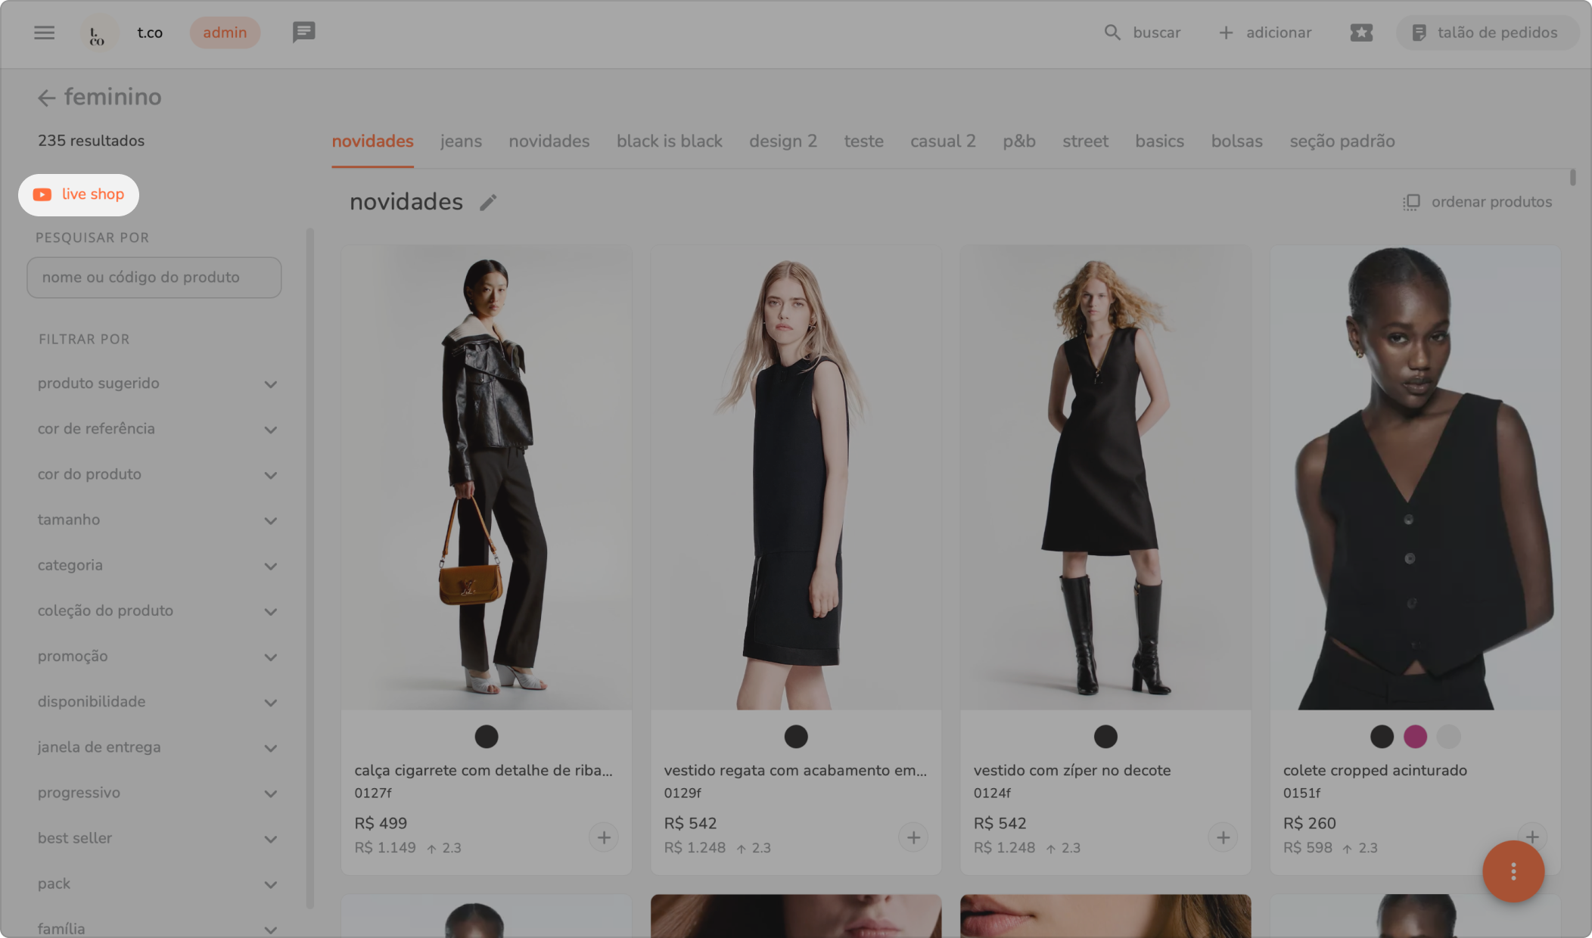Expand the tamanho filter
Viewport: 1592px width, 938px height.
[270, 520]
